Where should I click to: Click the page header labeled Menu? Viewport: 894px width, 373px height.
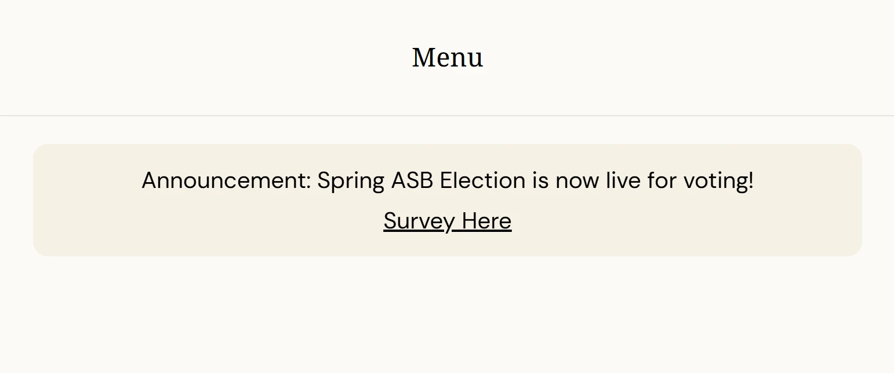pyautogui.click(x=446, y=57)
